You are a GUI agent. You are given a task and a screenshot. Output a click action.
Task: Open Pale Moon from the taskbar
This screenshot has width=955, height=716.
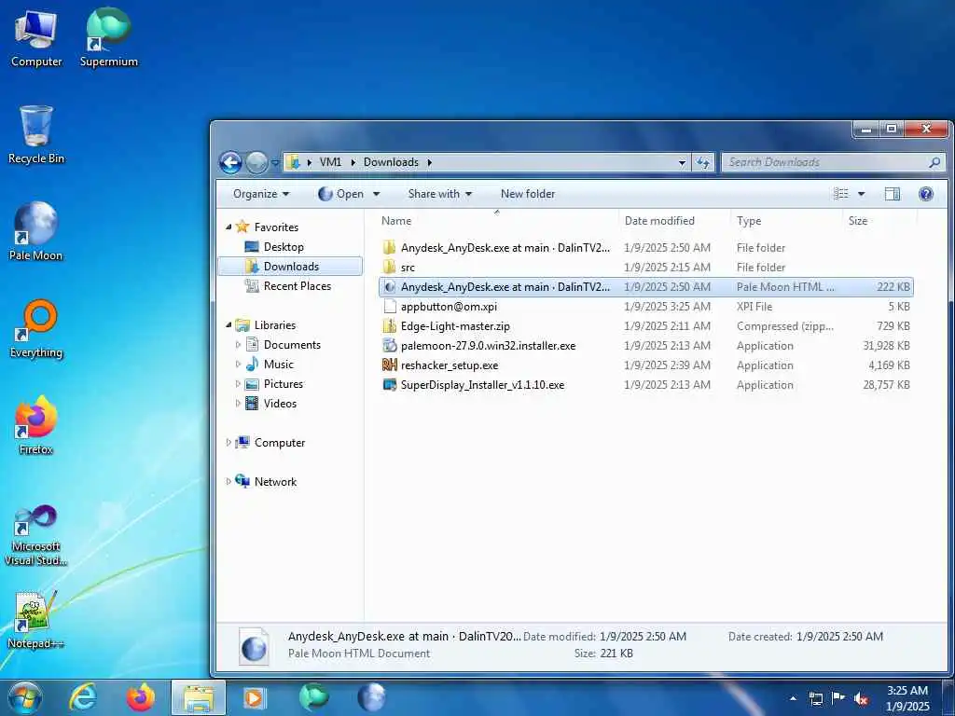coord(371,697)
